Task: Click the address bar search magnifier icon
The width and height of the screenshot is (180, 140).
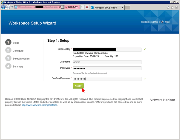Action: 59,7
